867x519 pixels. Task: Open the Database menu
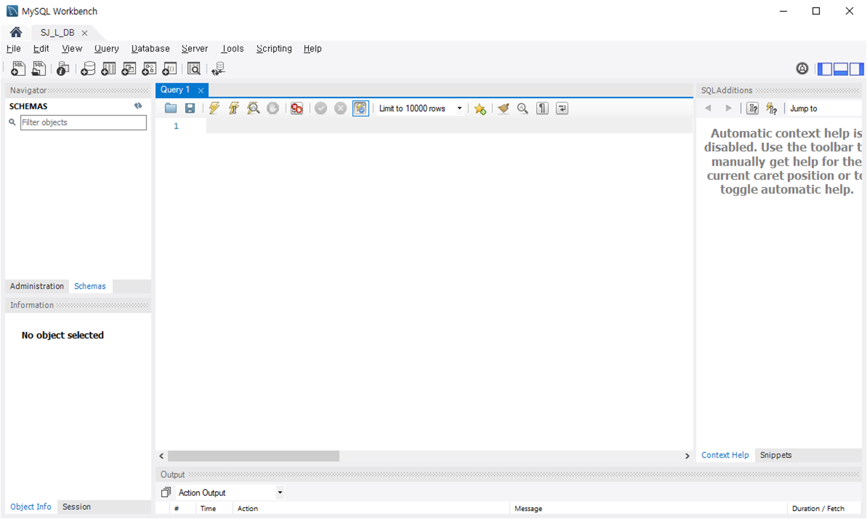(150, 48)
